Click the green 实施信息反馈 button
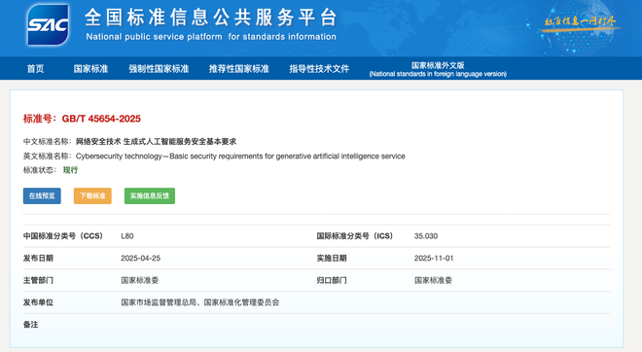Image resolution: width=642 pixels, height=352 pixels. click(150, 195)
